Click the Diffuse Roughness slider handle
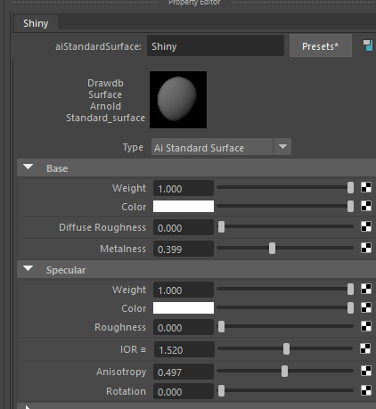The width and height of the screenshot is (376, 409). pyautogui.click(x=221, y=227)
